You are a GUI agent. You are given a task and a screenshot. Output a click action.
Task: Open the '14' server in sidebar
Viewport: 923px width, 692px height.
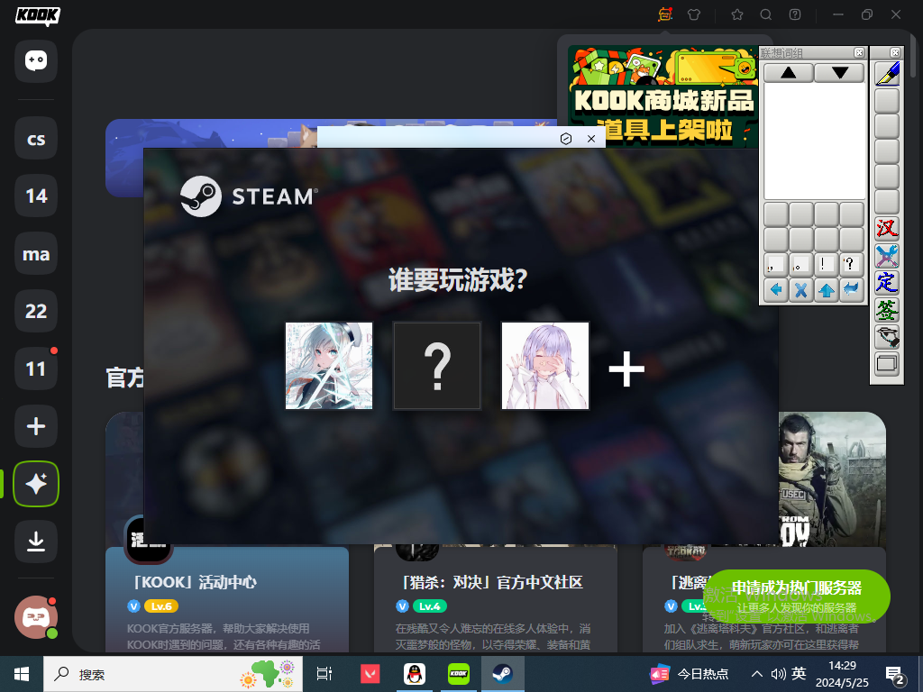pyautogui.click(x=36, y=196)
